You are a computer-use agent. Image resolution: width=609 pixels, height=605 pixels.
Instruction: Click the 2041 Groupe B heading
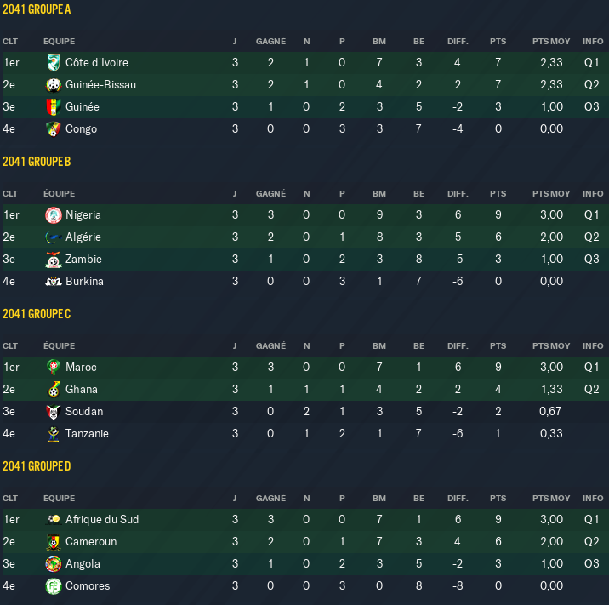37,162
